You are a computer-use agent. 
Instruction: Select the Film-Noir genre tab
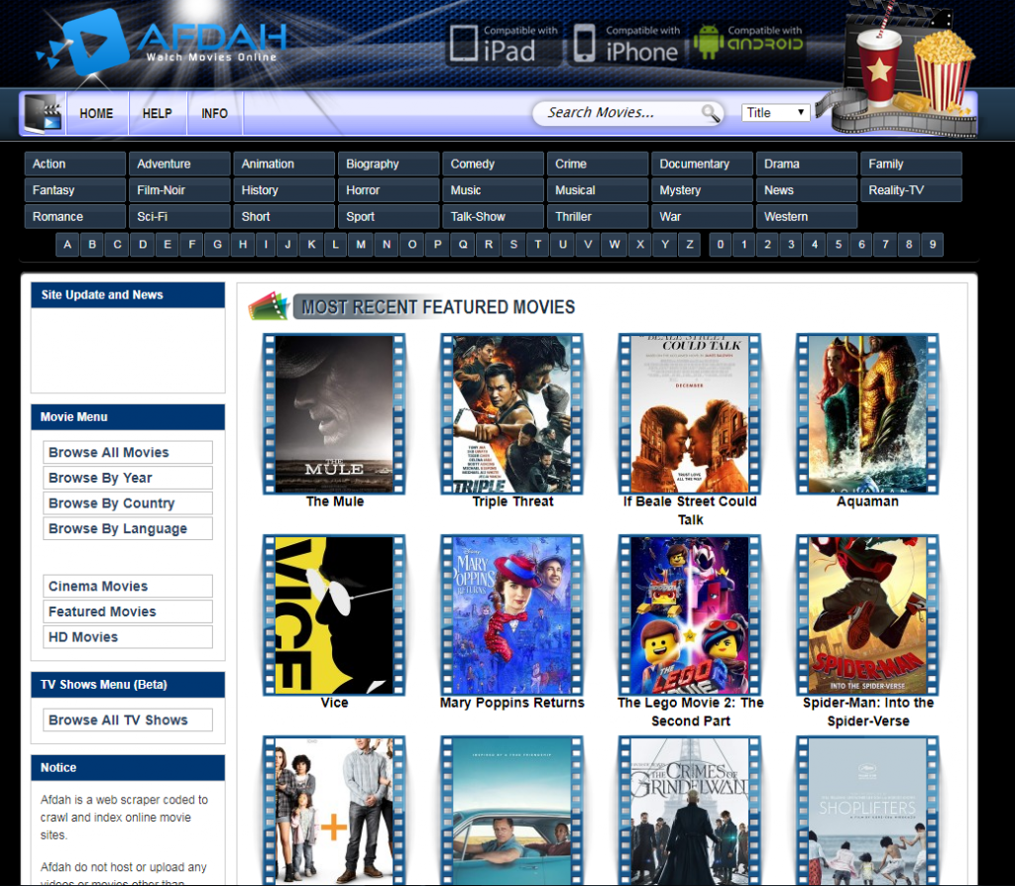click(179, 190)
